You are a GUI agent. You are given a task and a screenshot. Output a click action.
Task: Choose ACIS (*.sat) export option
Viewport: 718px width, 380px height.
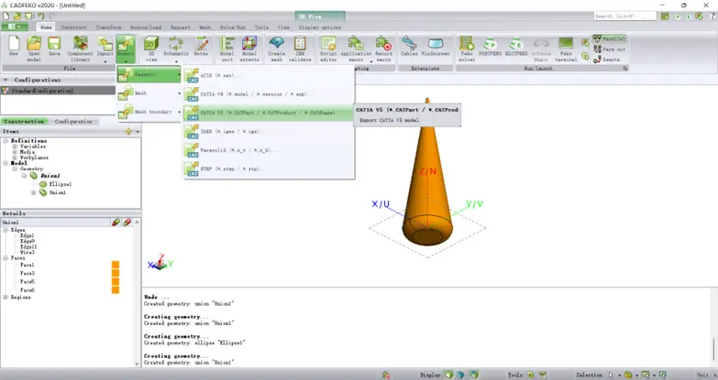[269, 75]
